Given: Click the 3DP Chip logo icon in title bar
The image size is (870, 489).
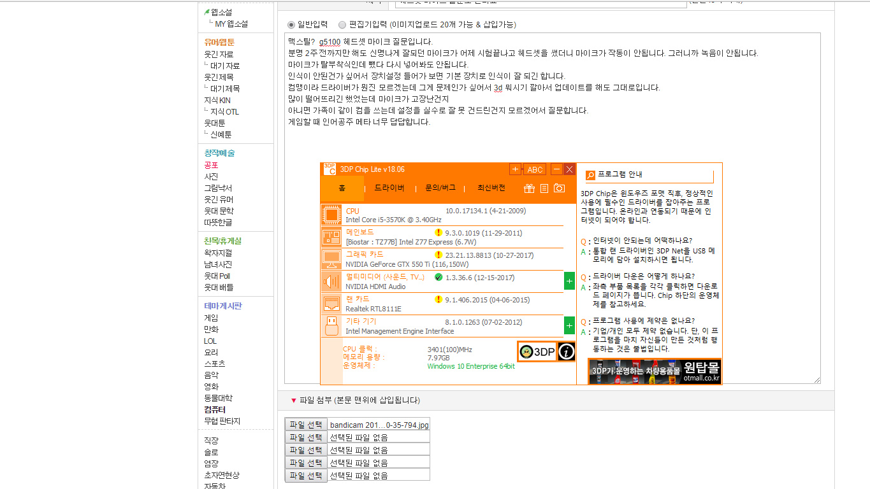Looking at the screenshot, I should click(330, 169).
